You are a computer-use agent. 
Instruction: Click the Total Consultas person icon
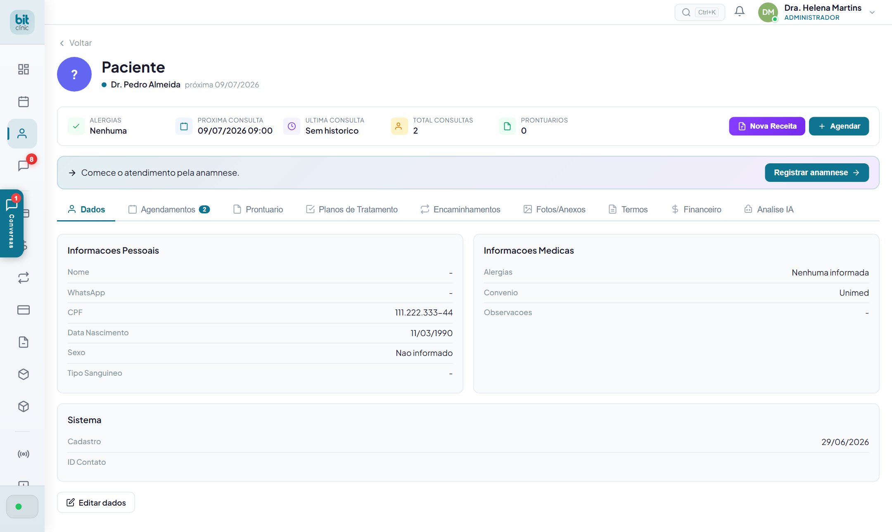tap(399, 126)
